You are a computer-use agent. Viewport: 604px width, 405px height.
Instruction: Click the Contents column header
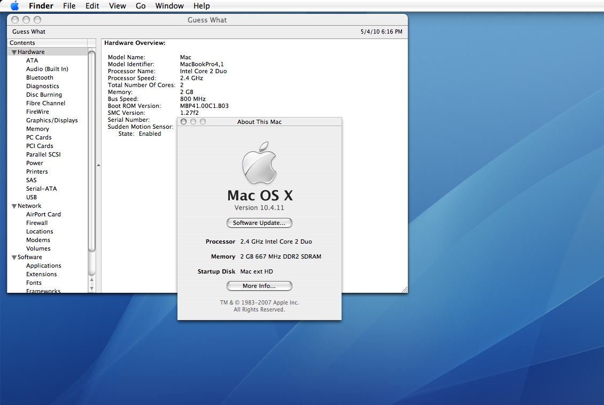(48, 43)
